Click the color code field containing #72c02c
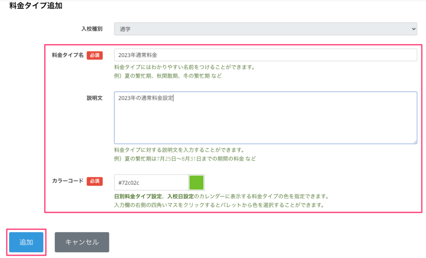The height and width of the screenshot is (258, 426). [151, 182]
